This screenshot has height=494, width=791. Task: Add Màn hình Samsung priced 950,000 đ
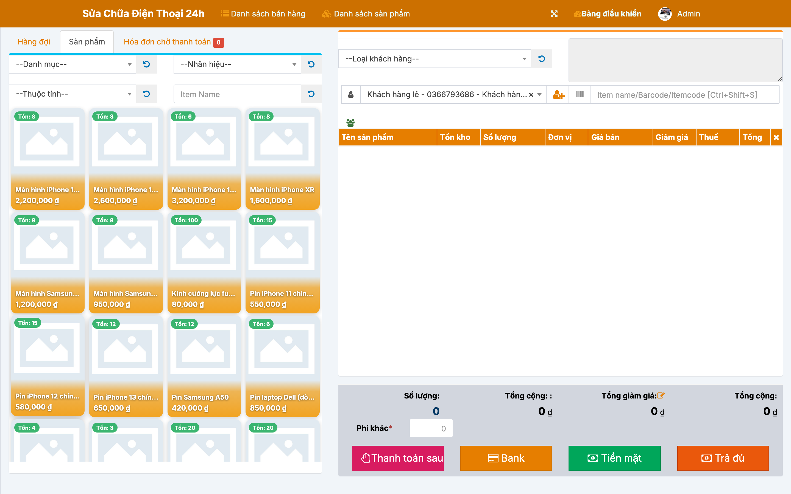coord(126,263)
